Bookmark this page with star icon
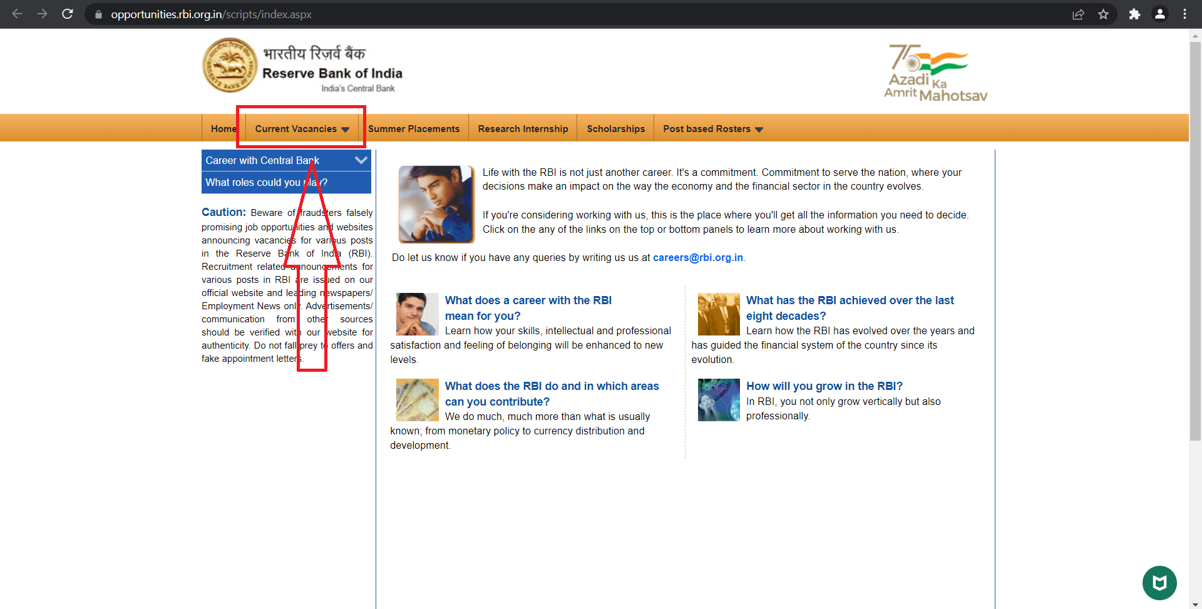Image resolution: width=1202 pixels, height=609 pixels. (1103, 14)
